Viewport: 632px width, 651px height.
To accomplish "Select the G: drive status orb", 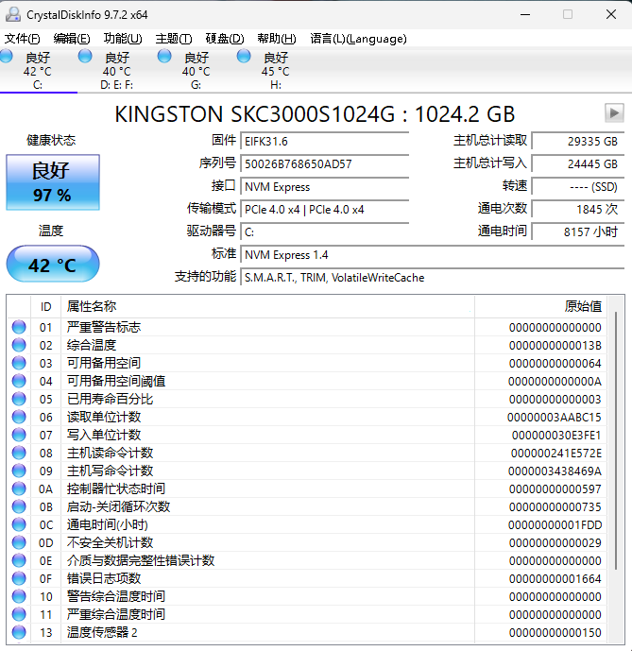I will [165, 58].
